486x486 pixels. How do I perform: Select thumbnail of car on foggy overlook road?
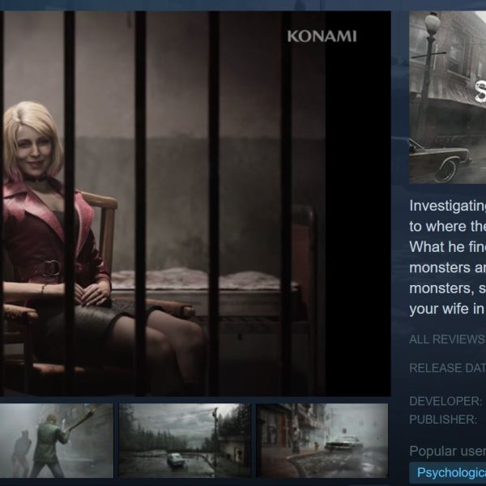(x=185, y=441)
